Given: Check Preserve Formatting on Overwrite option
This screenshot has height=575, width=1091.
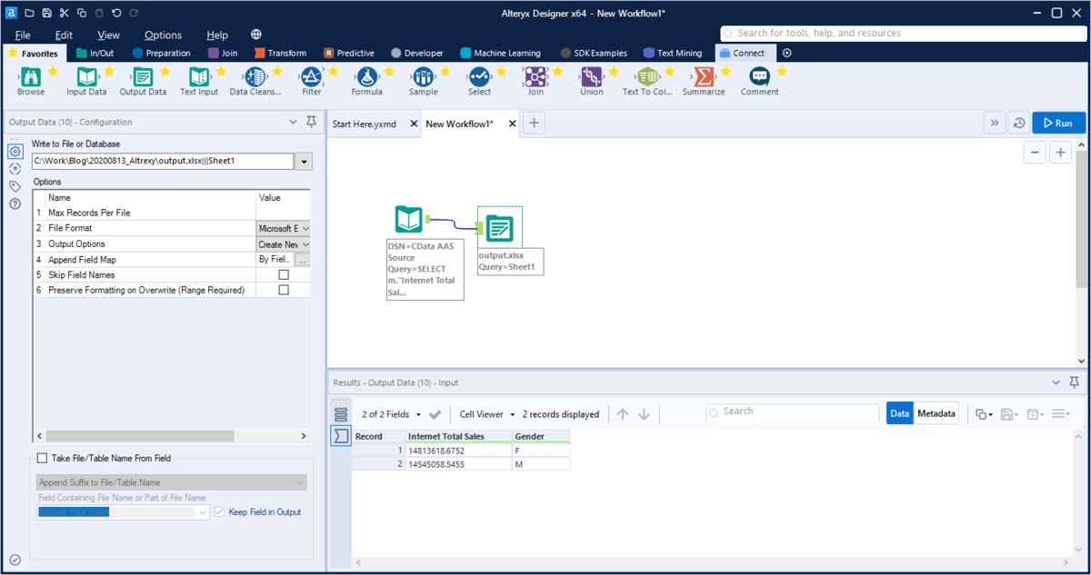Looking at the screenshot, I should (x=284, y=290).
